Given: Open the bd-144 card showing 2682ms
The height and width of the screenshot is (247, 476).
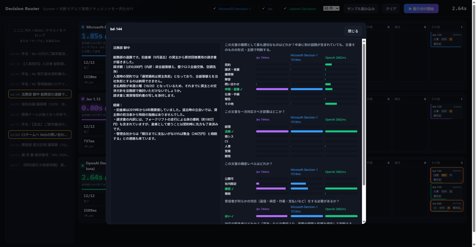Looking at the screenshot, I should [x=447, y=175].
